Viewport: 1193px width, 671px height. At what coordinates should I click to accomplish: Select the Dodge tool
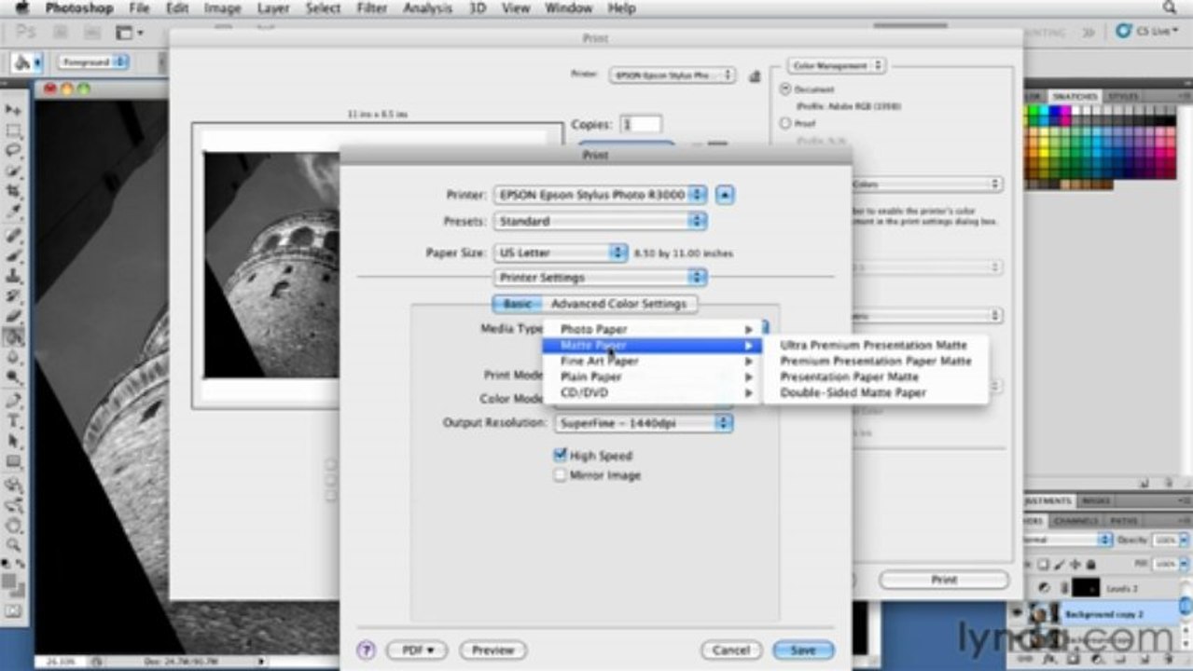[x=14, y=378]
